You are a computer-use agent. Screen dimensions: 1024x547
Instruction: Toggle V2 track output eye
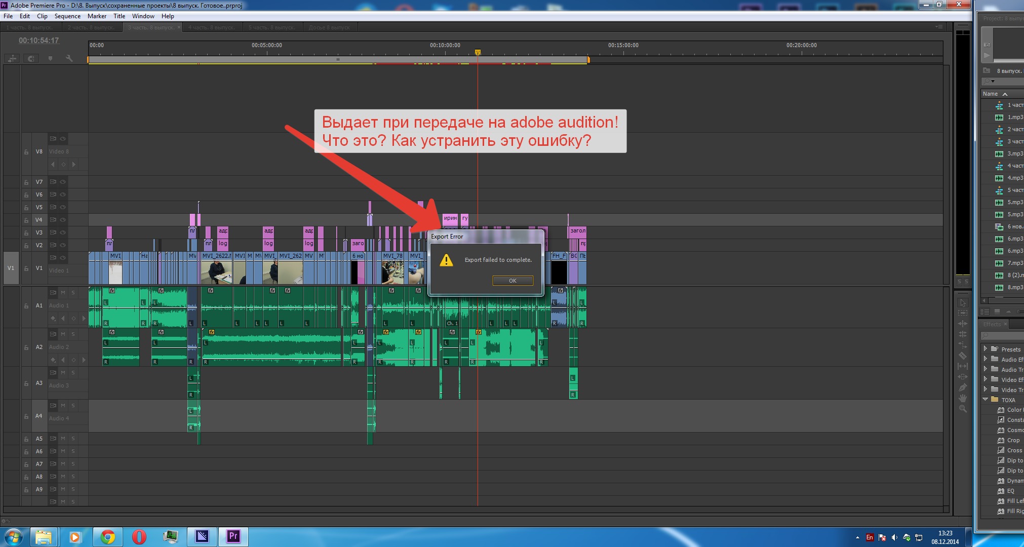[63, 245]
